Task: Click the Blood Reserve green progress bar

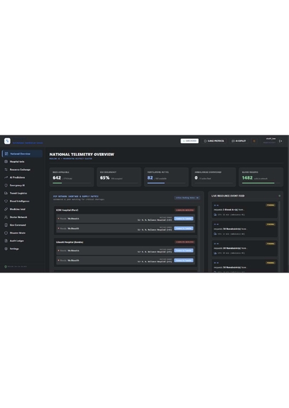Action: [258, 183]
